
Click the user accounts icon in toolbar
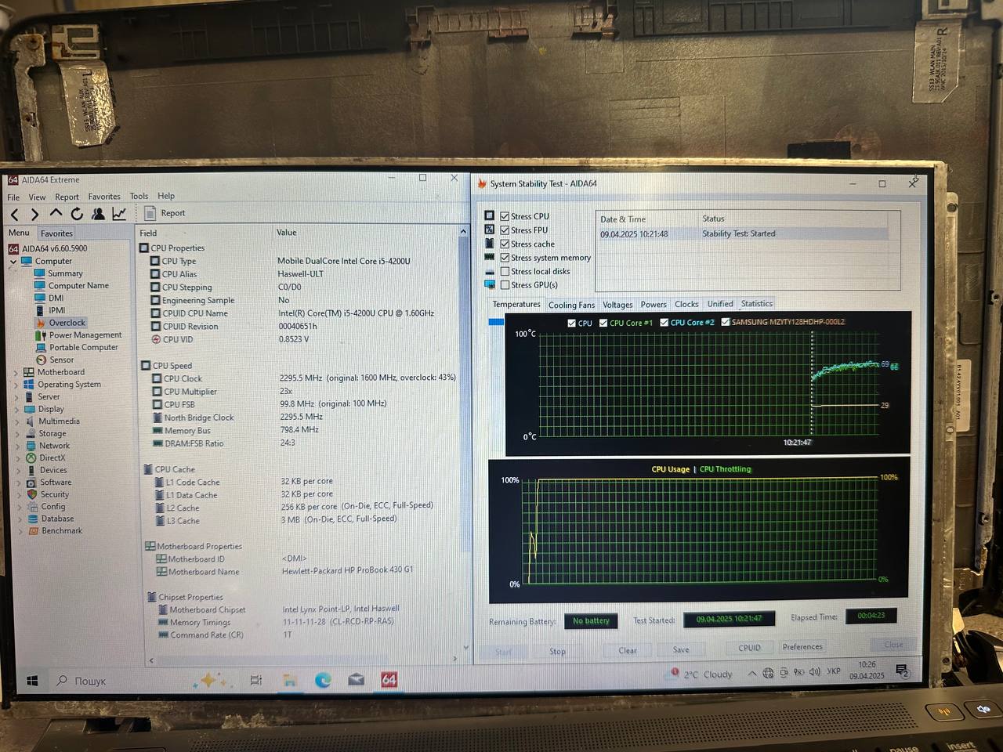98,214
